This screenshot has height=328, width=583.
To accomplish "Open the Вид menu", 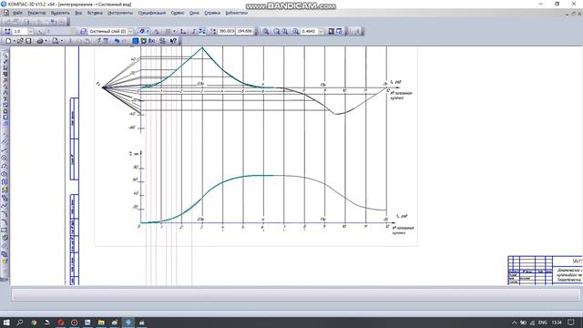I will [78, 13].
